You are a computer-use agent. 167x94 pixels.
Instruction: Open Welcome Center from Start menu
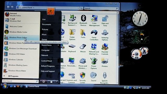tap(22, 26)
